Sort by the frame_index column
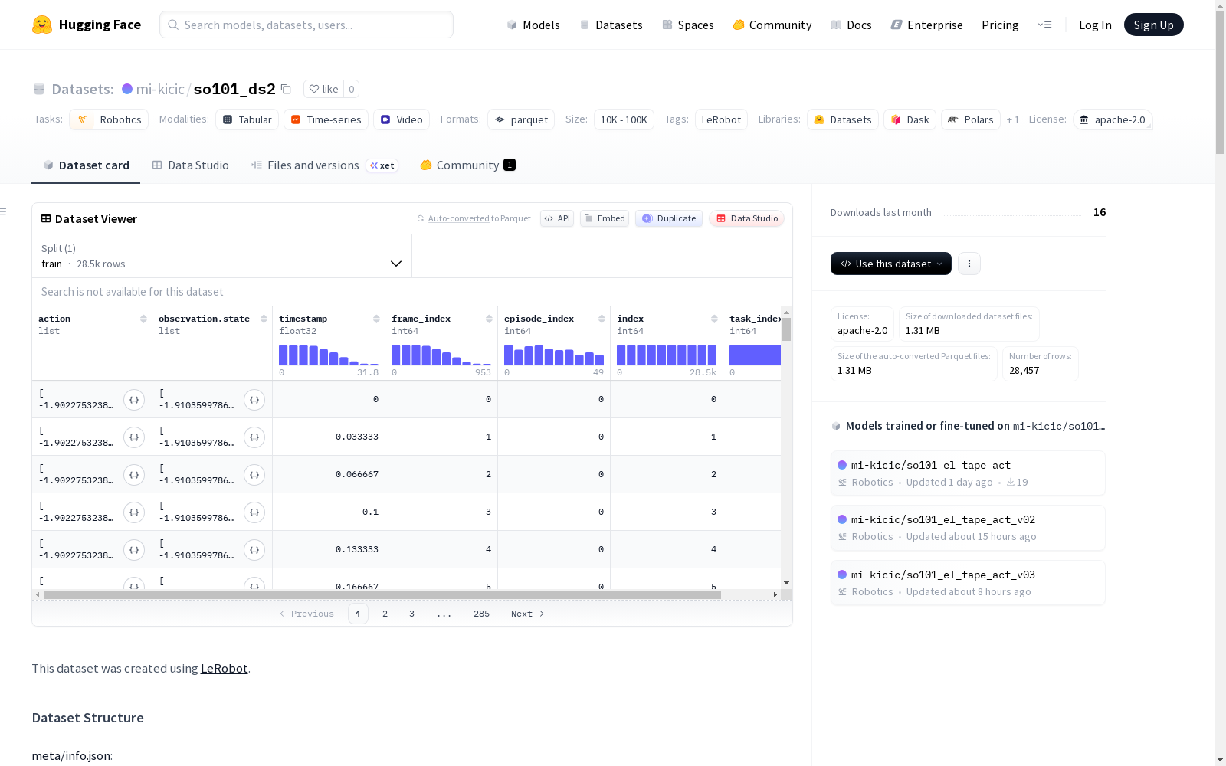Image resolution: width=1226 pixels, height=766 pixels. click(x=489, y=319)
